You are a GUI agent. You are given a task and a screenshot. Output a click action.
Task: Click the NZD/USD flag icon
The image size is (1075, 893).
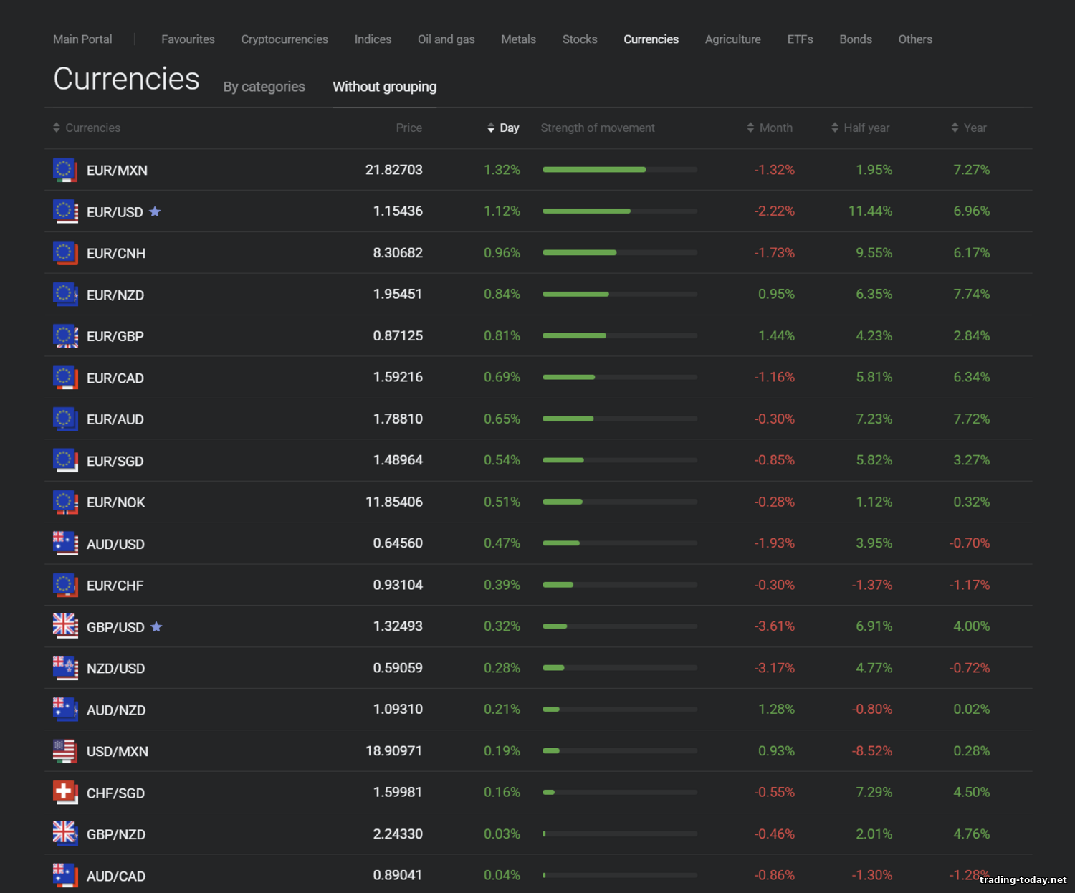[x=65, y=668]
